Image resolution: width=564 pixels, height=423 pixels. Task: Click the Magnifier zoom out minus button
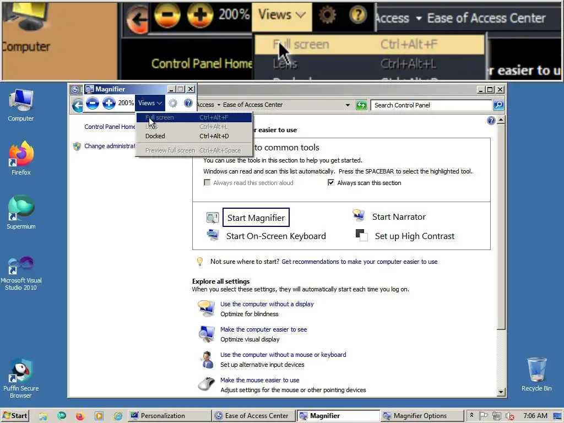point(93,103)
